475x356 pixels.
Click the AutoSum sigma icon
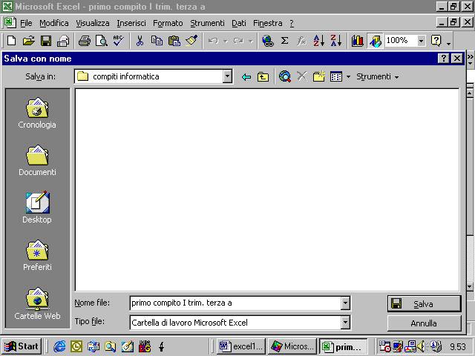tap(284, 41)
